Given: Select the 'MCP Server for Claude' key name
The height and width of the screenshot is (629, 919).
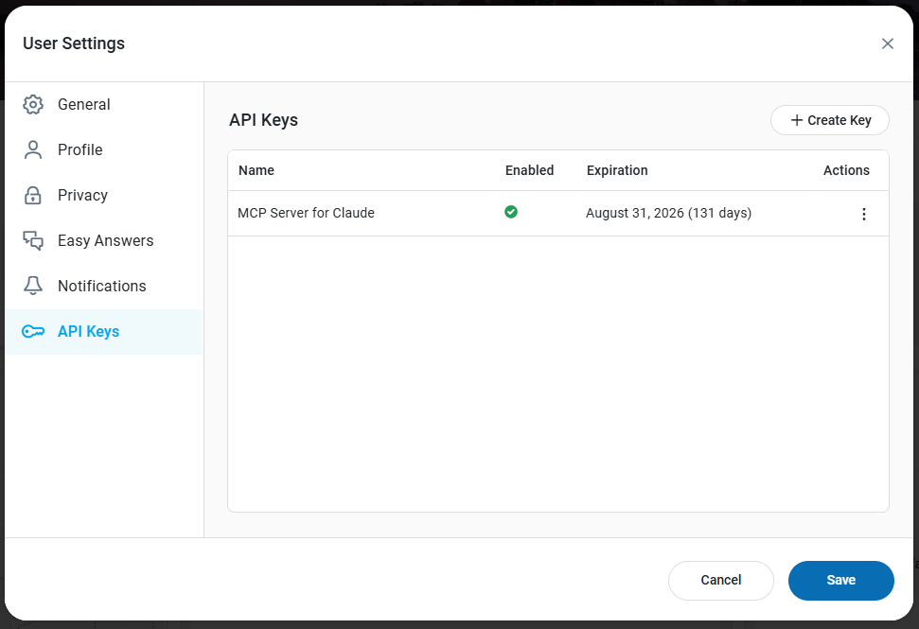Looking at the screenshot, I should (x=306, y=213).
